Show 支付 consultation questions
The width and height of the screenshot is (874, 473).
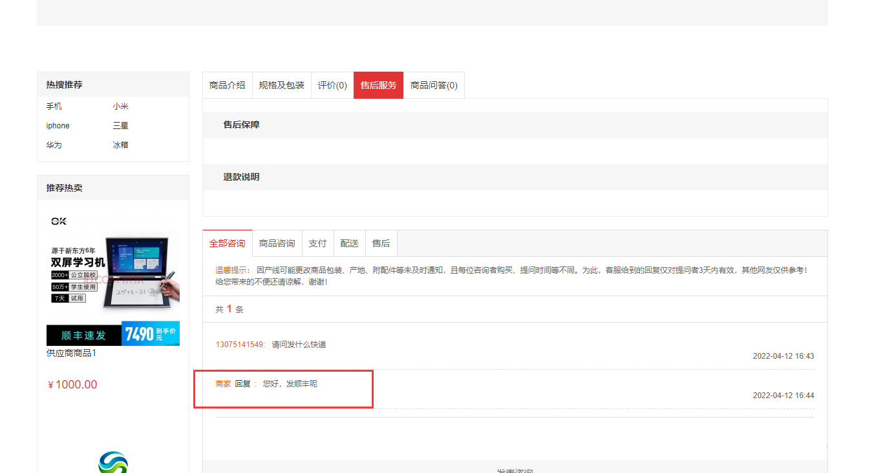[x=317, y=243]
